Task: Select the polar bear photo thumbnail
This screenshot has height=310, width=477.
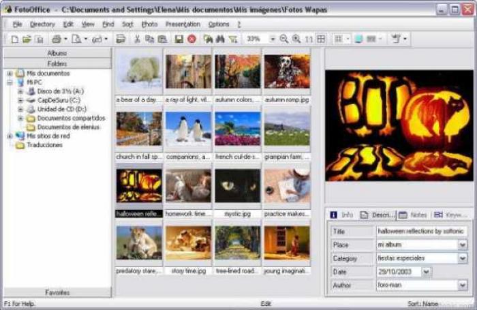Action: (139, 72)
